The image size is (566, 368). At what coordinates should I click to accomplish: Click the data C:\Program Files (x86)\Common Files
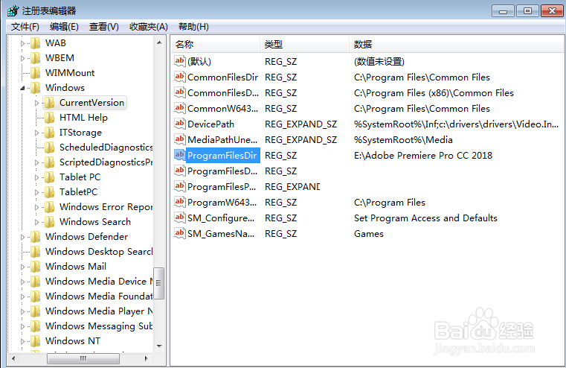[434, 93]
